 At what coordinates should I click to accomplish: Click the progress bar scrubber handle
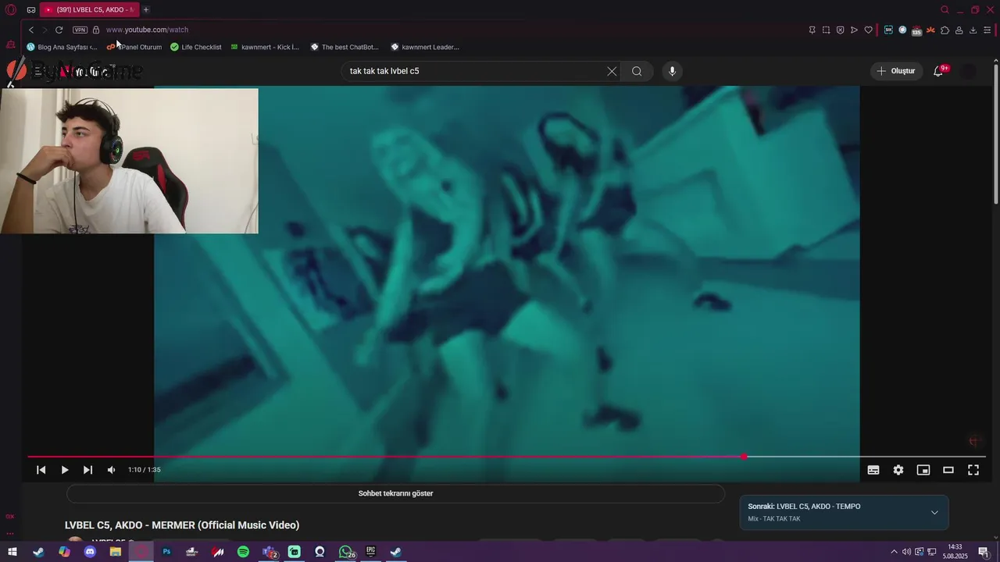click(744, 457)
